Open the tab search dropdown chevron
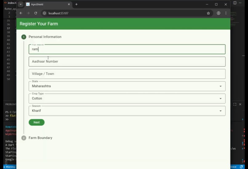Image resolution: width=248 pixels, height=169 pixels. point(21,4)
